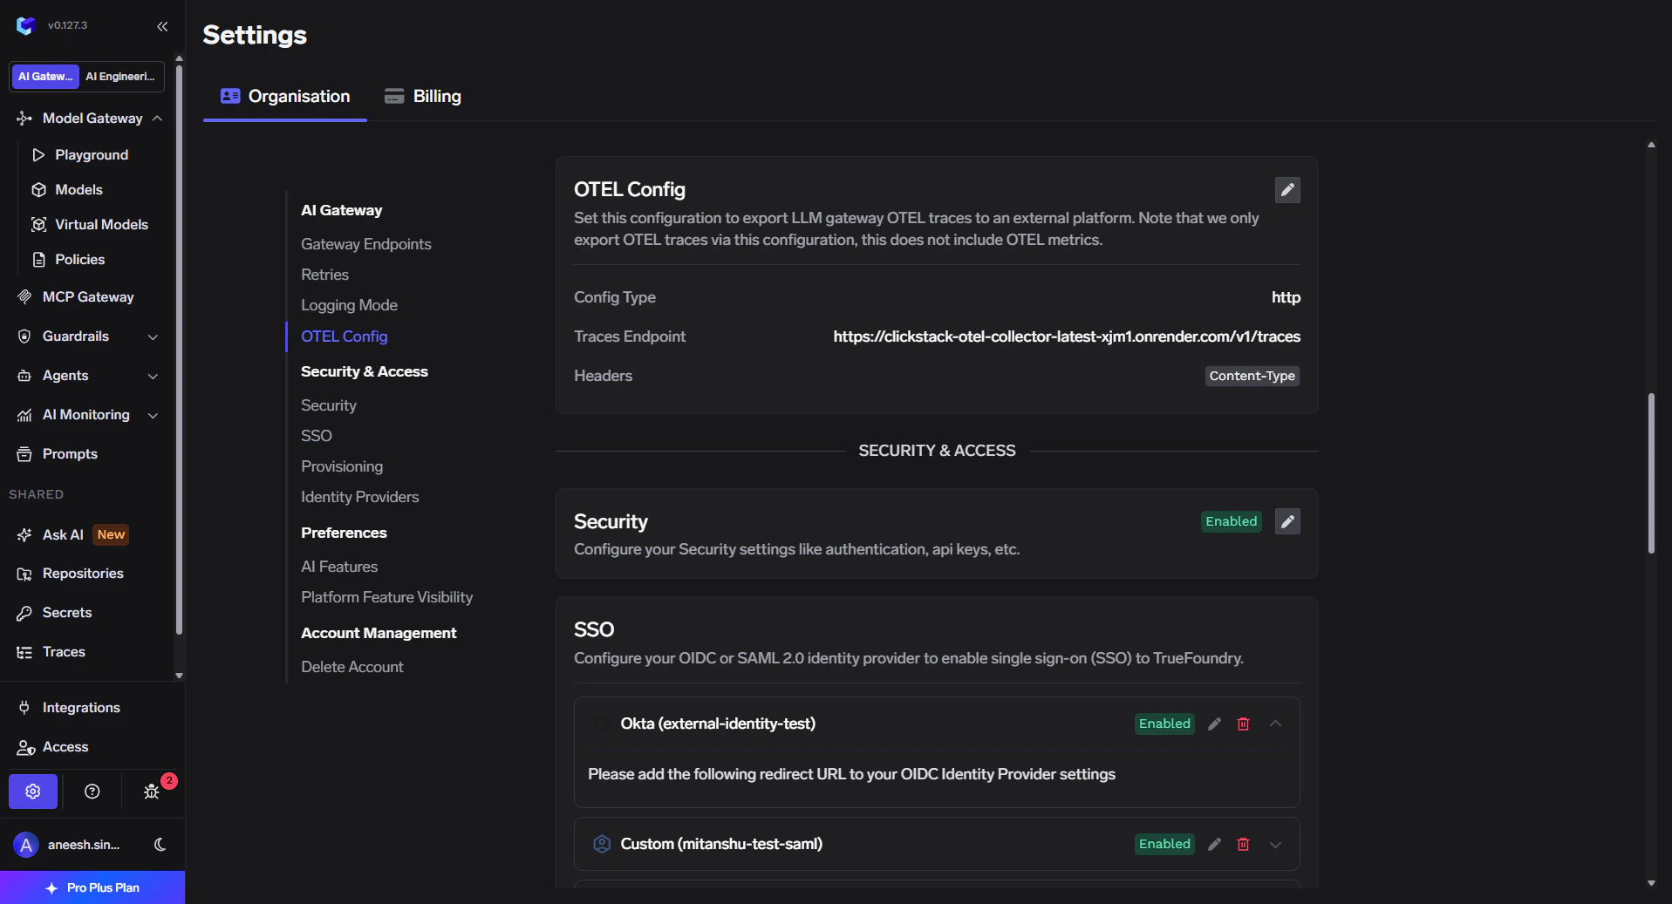Expand the Custom mitanshu-test-saml details
Screen dimensions: 1672x904
tap(1275, 844)
